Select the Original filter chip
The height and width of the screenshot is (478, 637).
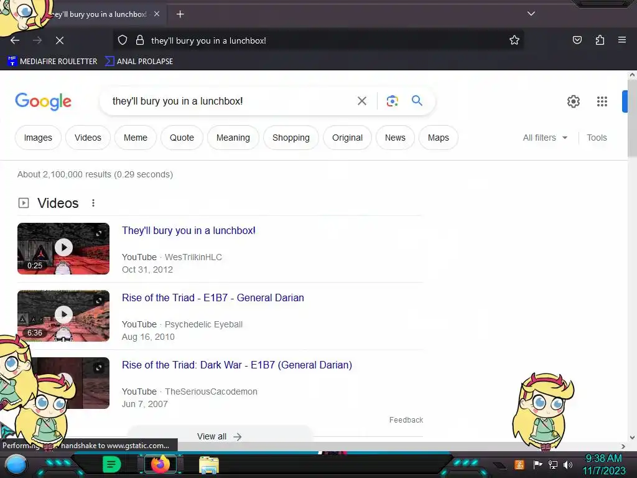[x=347, y=138]
